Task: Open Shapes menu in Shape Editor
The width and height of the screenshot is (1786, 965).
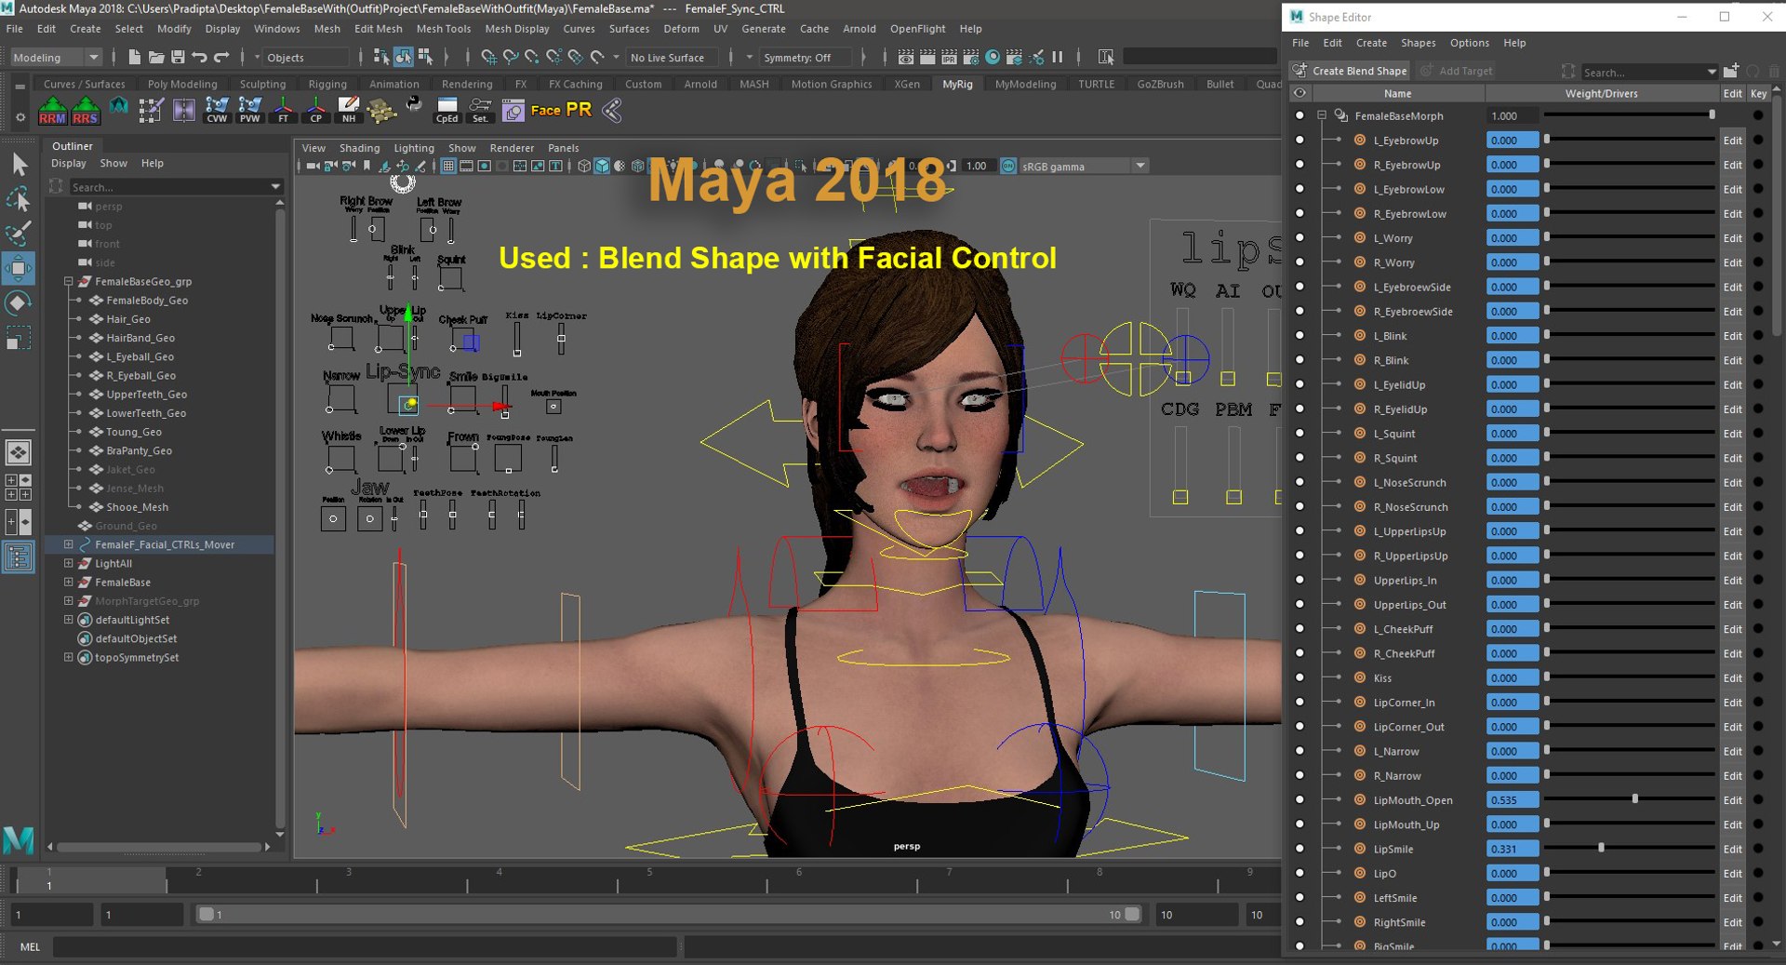Action: 1419,43
